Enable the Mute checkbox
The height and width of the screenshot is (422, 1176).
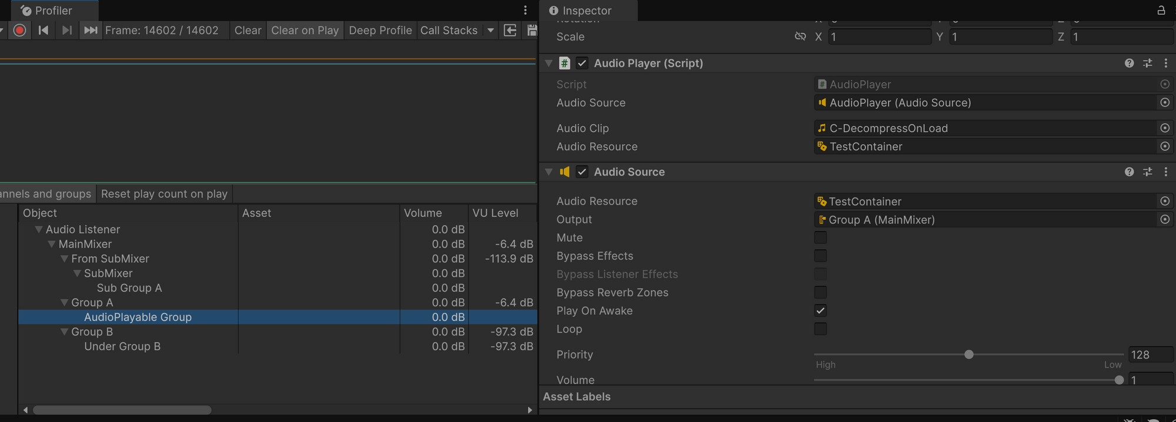point(820,237)
